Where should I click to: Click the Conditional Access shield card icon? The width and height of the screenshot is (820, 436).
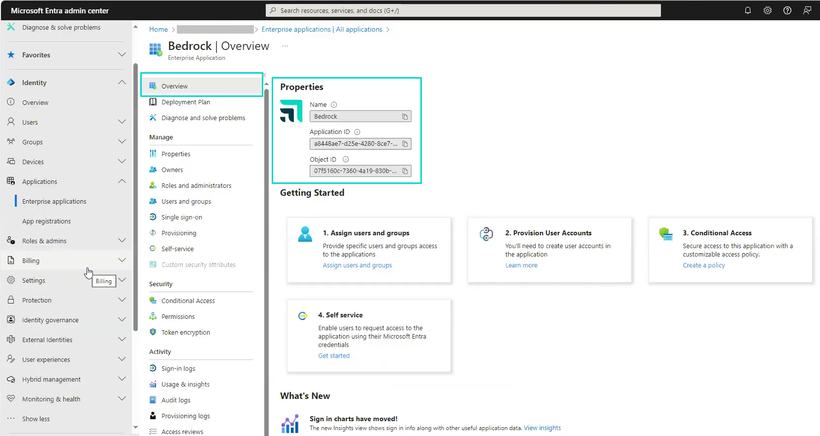click(x=666, y=234)
